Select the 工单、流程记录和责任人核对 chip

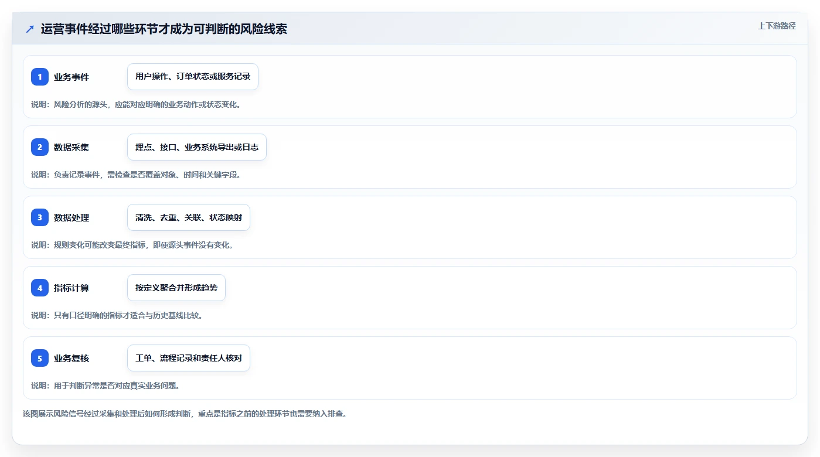(189, 358)
